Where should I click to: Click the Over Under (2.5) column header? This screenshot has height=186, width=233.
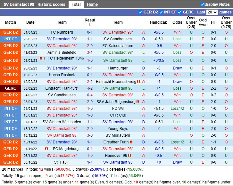point(191,22)
